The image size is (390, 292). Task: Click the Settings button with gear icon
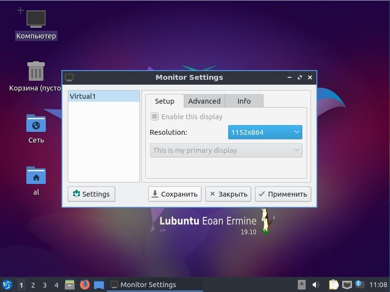(91, 194)
